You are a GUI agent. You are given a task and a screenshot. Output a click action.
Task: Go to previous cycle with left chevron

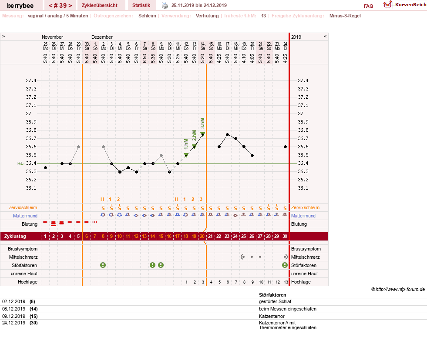[50, 6]
